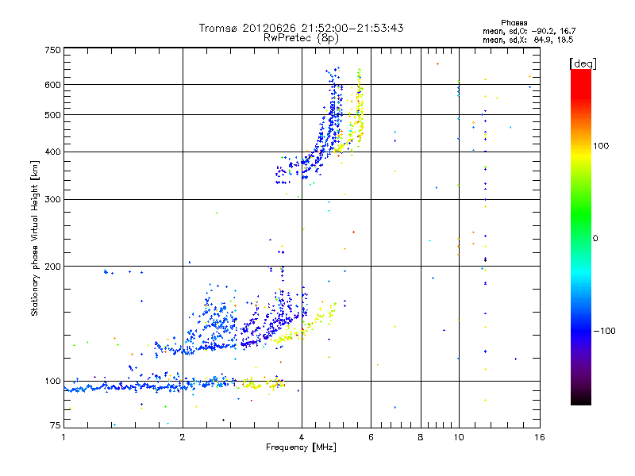Click the '[deg]' colorbar unit label
The image size is (635, 476).
point(583,63)
